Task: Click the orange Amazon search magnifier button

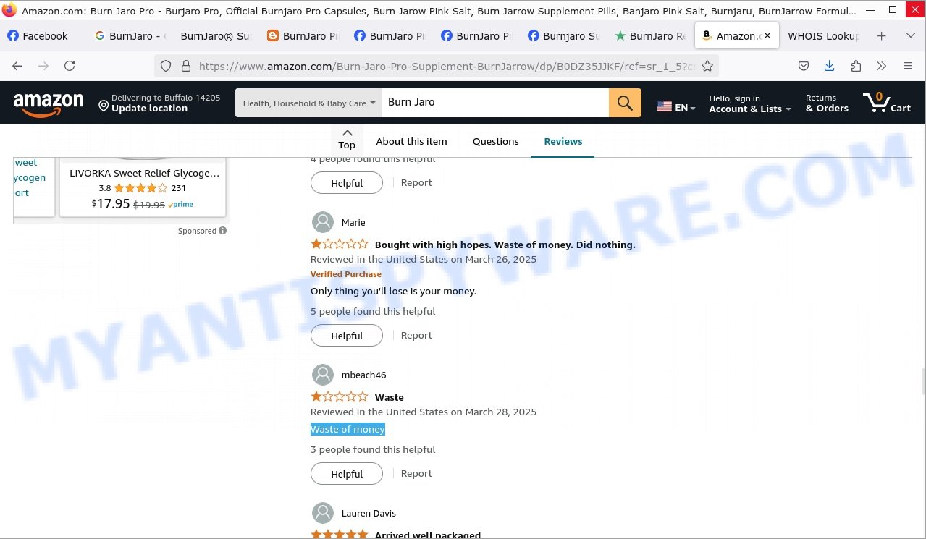Action: coord(625,103)
